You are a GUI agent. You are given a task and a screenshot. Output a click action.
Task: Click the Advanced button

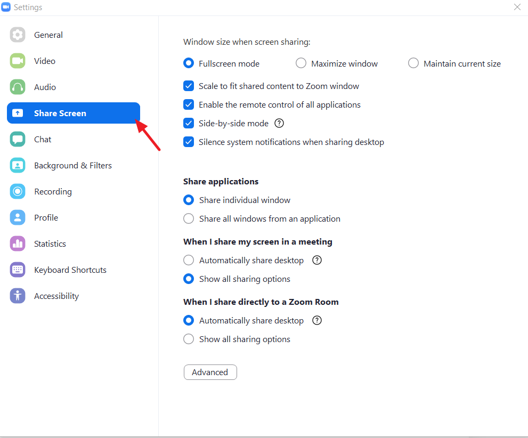[x=210, y=372]
